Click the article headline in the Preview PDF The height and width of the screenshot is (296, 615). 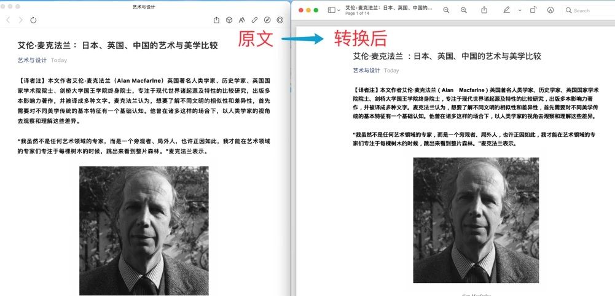(447, 56)
